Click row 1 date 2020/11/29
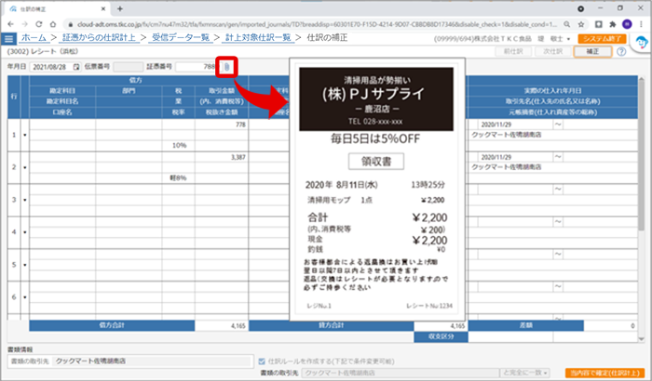652x381 pixels. 515,125
